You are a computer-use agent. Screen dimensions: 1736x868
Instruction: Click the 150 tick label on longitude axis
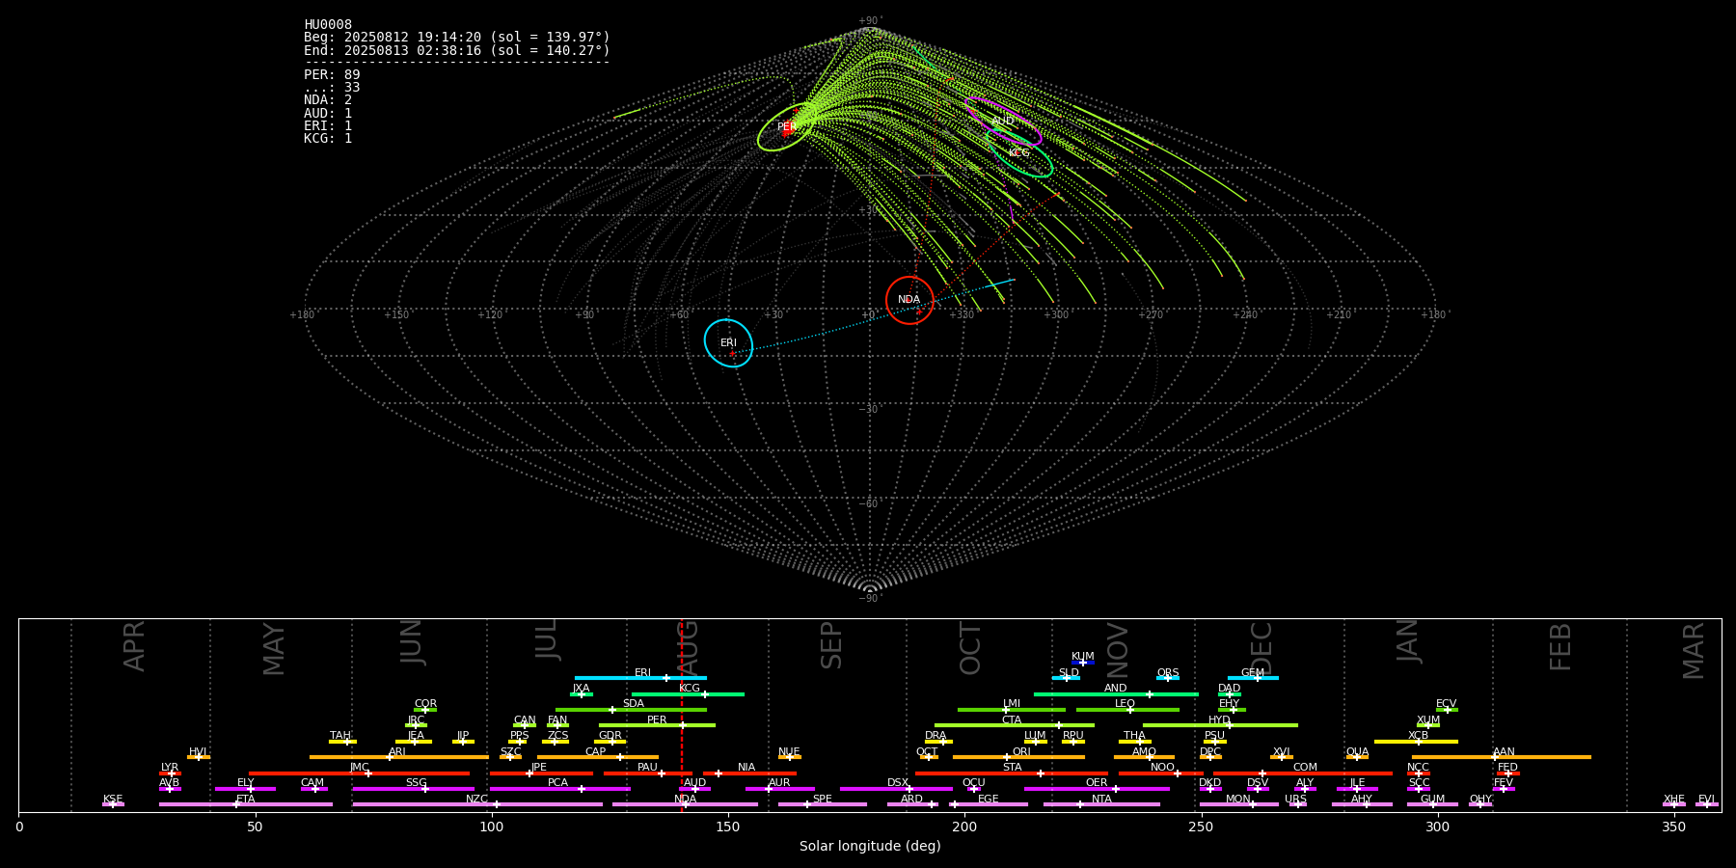click(x=728, y=827)
